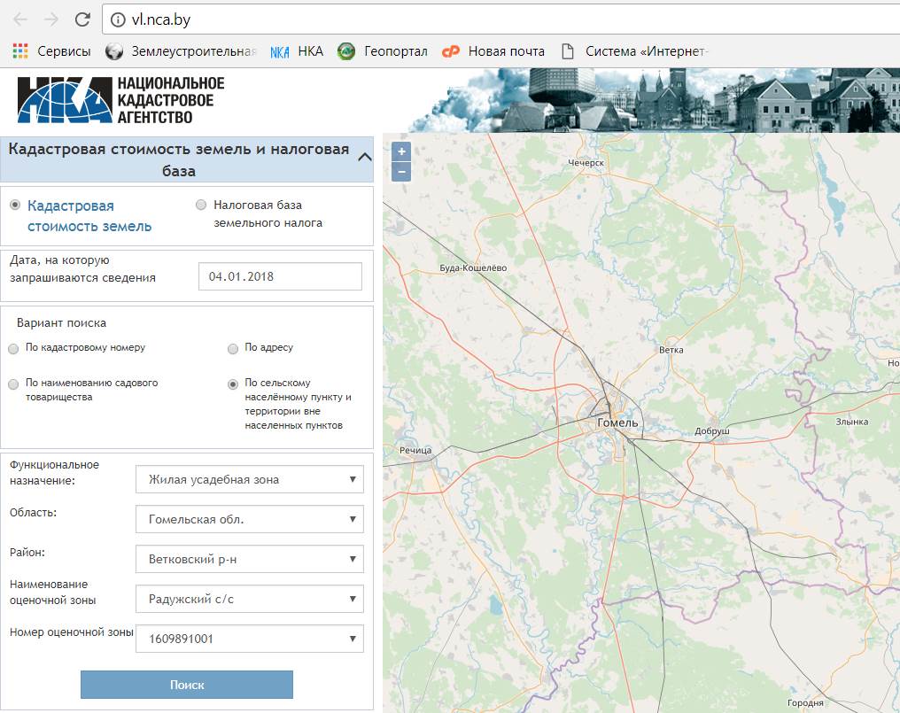900x713 pixels.
Task: Click Гомель city label on the map
Action: click(617, 422)
